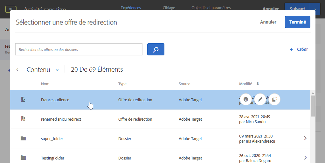
Task: Open the dropdown arrow beside Suivant
Action: (x=315, y=9)
